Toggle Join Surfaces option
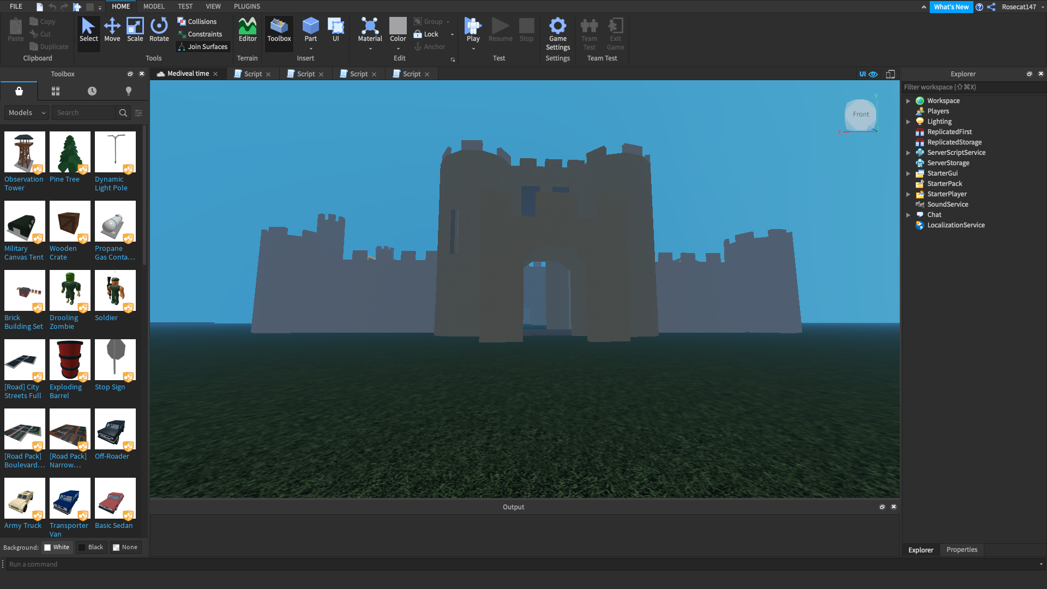 coord(202,47)
